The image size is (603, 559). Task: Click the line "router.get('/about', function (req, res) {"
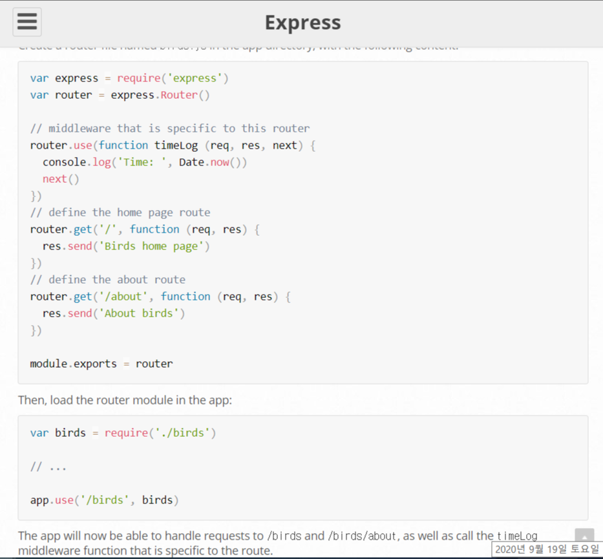[x=160, y=297]
